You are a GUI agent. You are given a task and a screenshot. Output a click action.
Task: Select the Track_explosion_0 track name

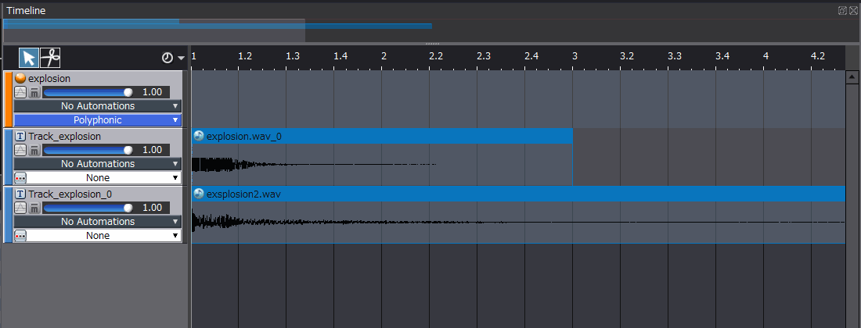[70, 194]
